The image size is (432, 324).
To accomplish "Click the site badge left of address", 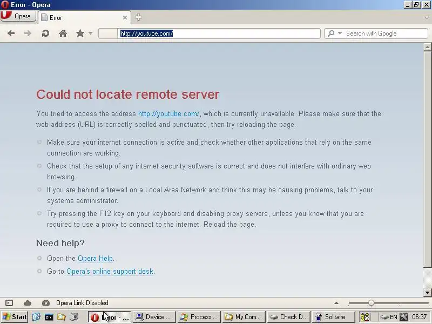I will coord(108,33).
